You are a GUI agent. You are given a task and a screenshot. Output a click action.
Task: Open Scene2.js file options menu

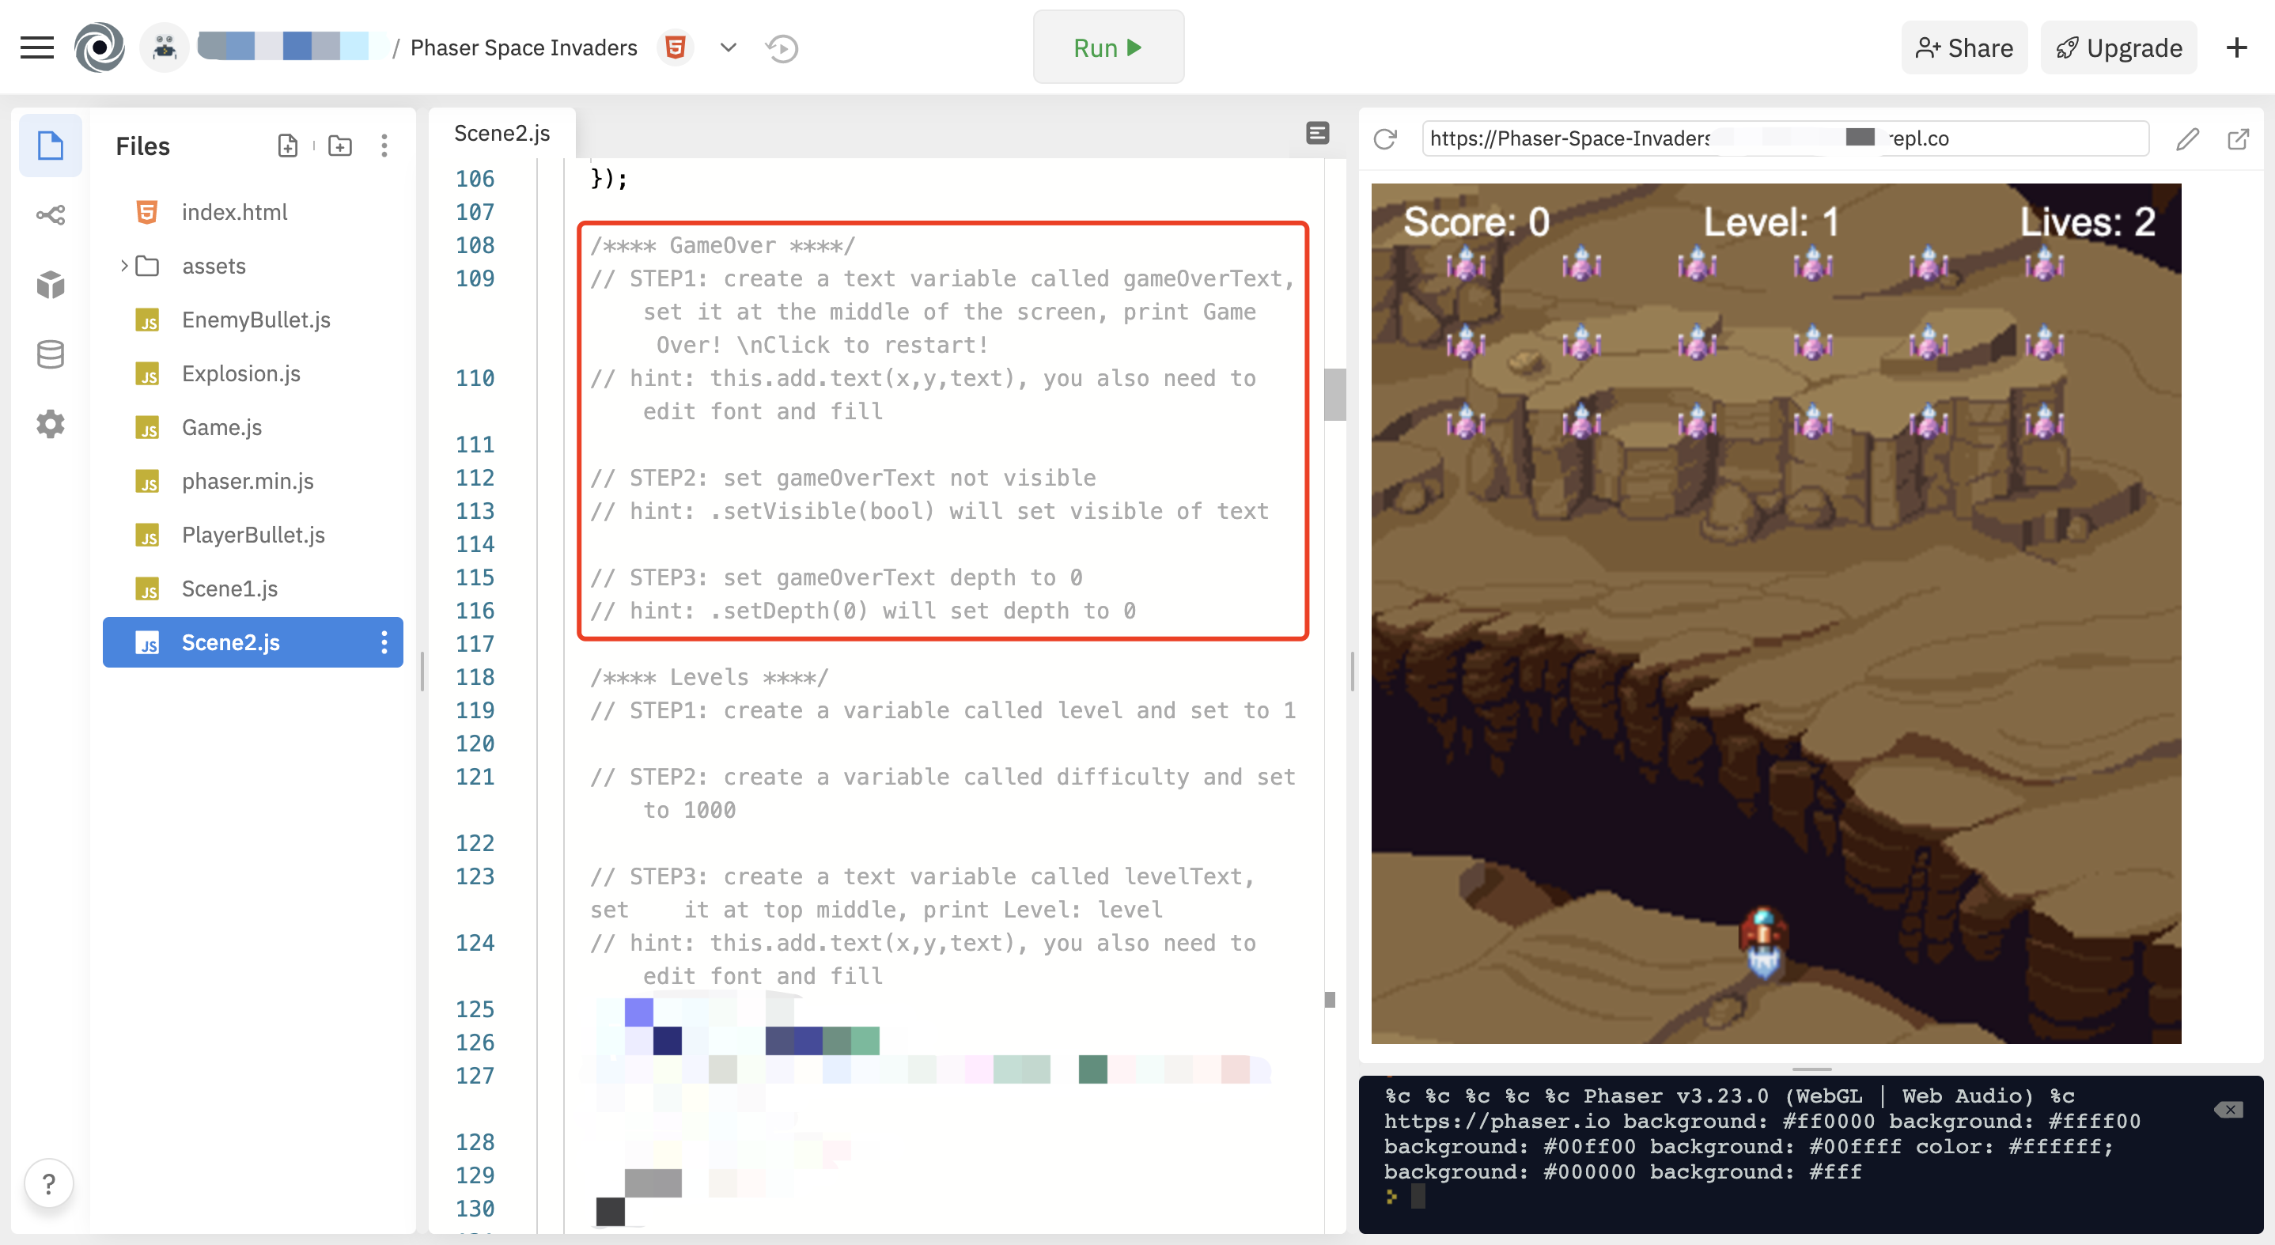coord(384,642)
